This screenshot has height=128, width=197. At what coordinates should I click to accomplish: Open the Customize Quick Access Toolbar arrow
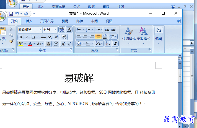[34, 13]
